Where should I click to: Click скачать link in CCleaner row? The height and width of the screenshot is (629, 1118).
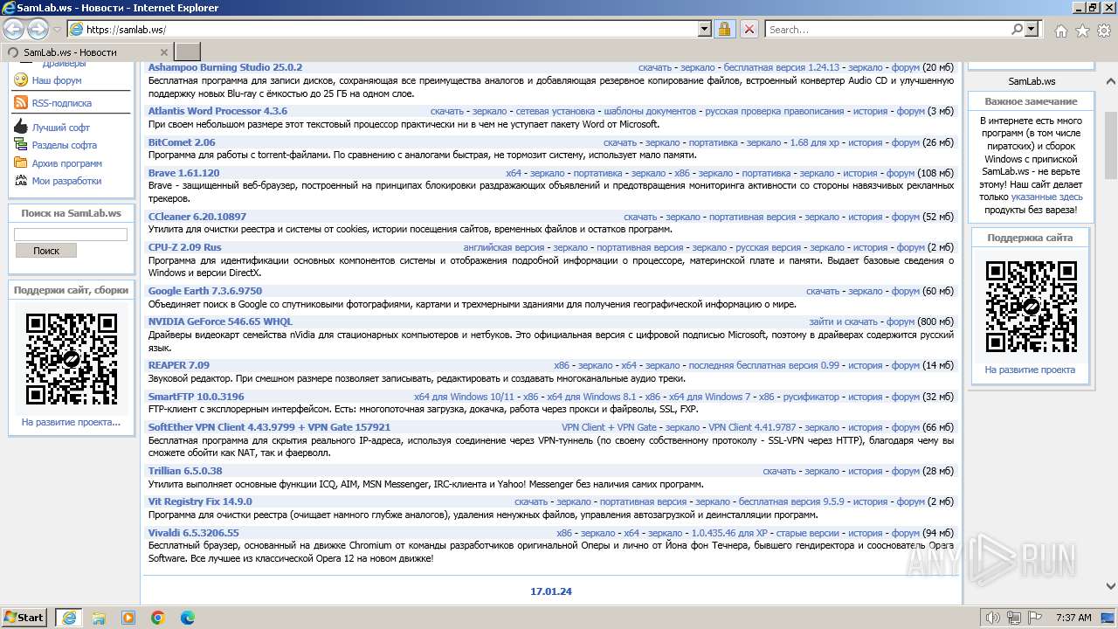pos(640,217)
